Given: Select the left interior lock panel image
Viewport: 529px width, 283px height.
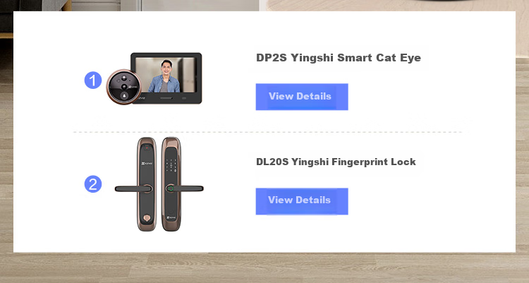Looking at the screenshot, I should pyautogui.click(x=147, y=184).
